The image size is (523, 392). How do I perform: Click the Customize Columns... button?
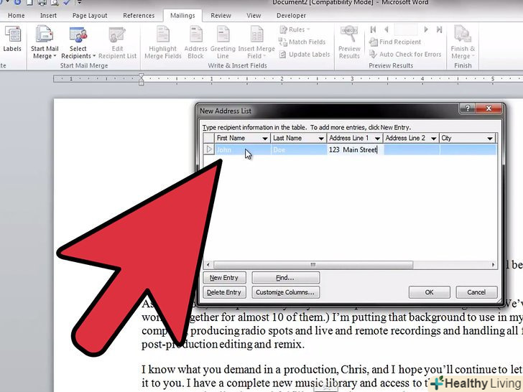point(285,292)
